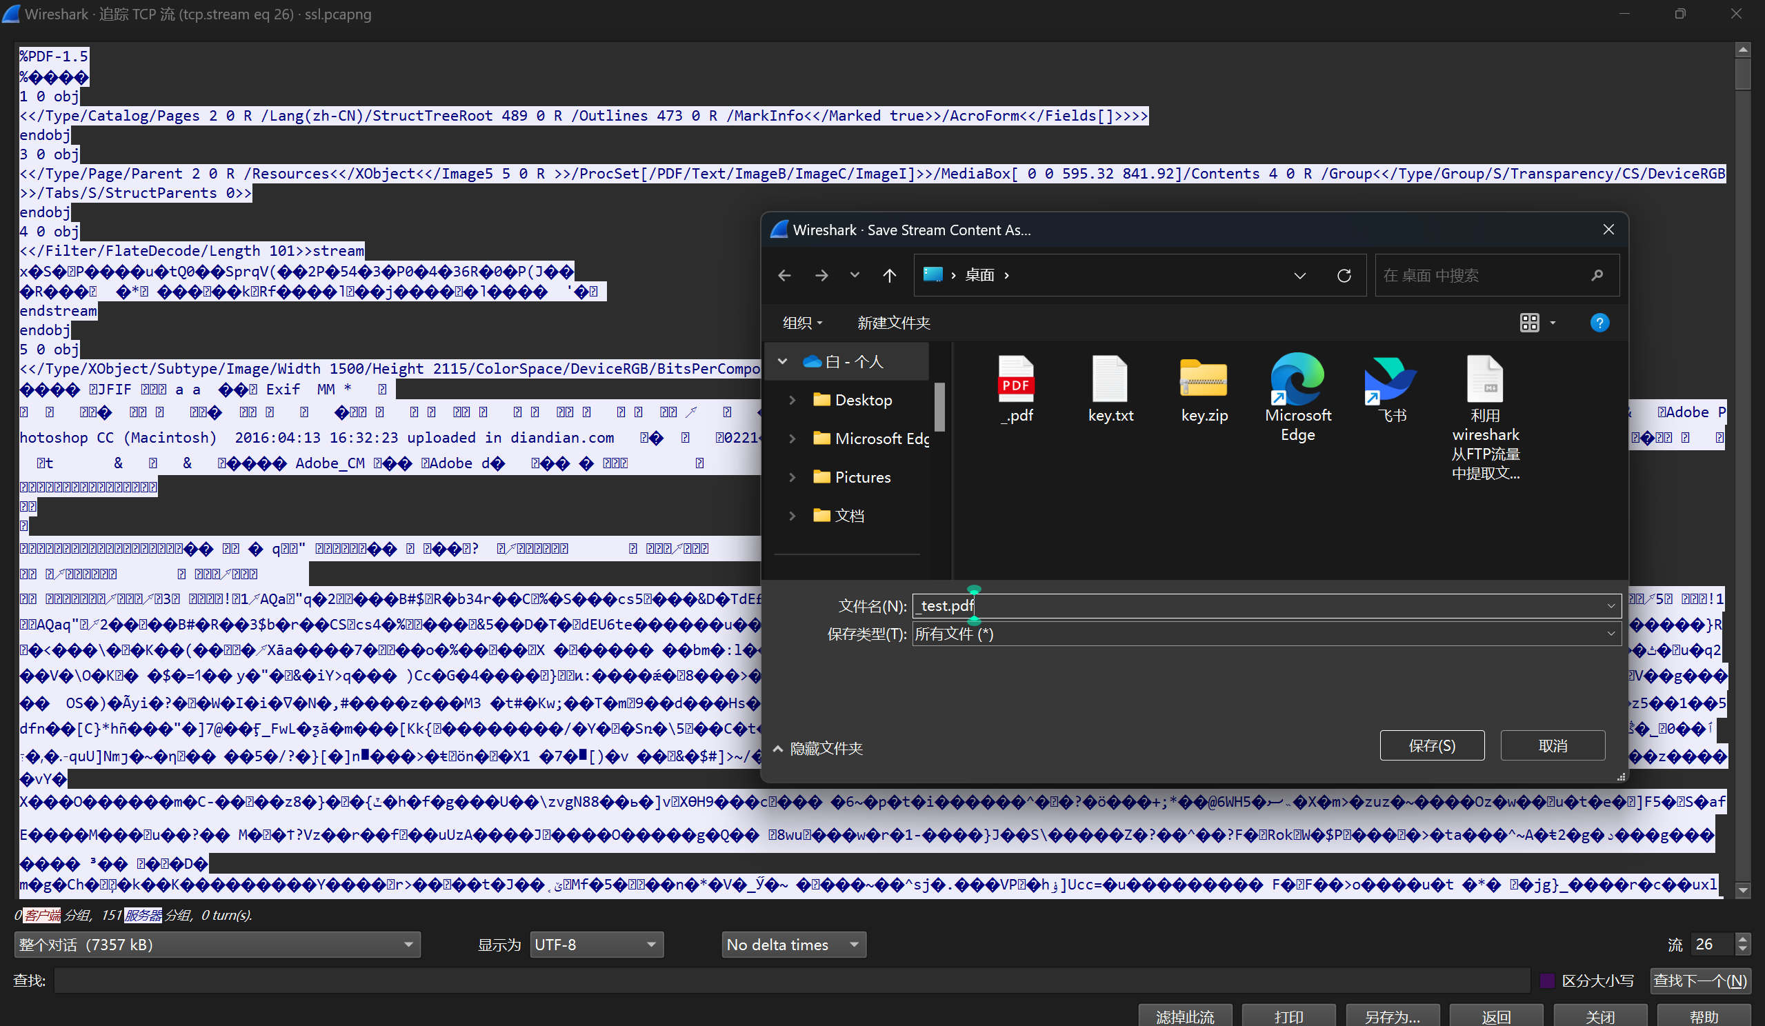Click the 保存(S) button
Screen dimensions: 1765x1026
1431,745
